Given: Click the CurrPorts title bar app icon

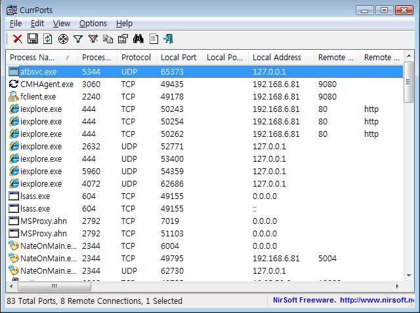Looking at the screenshot, I should pos(12,10).
